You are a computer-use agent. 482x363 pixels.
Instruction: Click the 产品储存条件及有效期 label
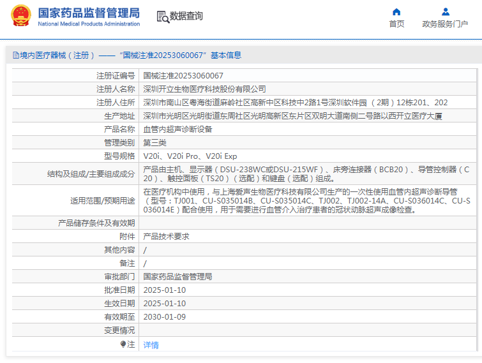click(96, 223)
